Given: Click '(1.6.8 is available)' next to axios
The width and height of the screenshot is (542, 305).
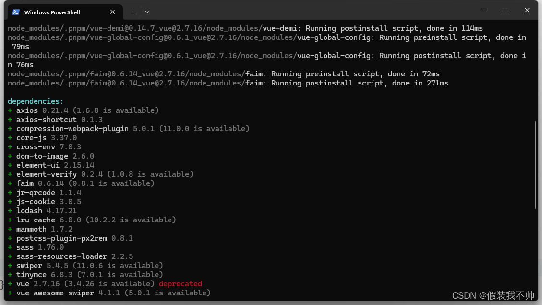Looking at the screenshot, I should pyautogui.click(x=115, y=110).
